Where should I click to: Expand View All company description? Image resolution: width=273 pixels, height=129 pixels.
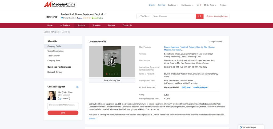pyautogui.click(x=93, y=119)
